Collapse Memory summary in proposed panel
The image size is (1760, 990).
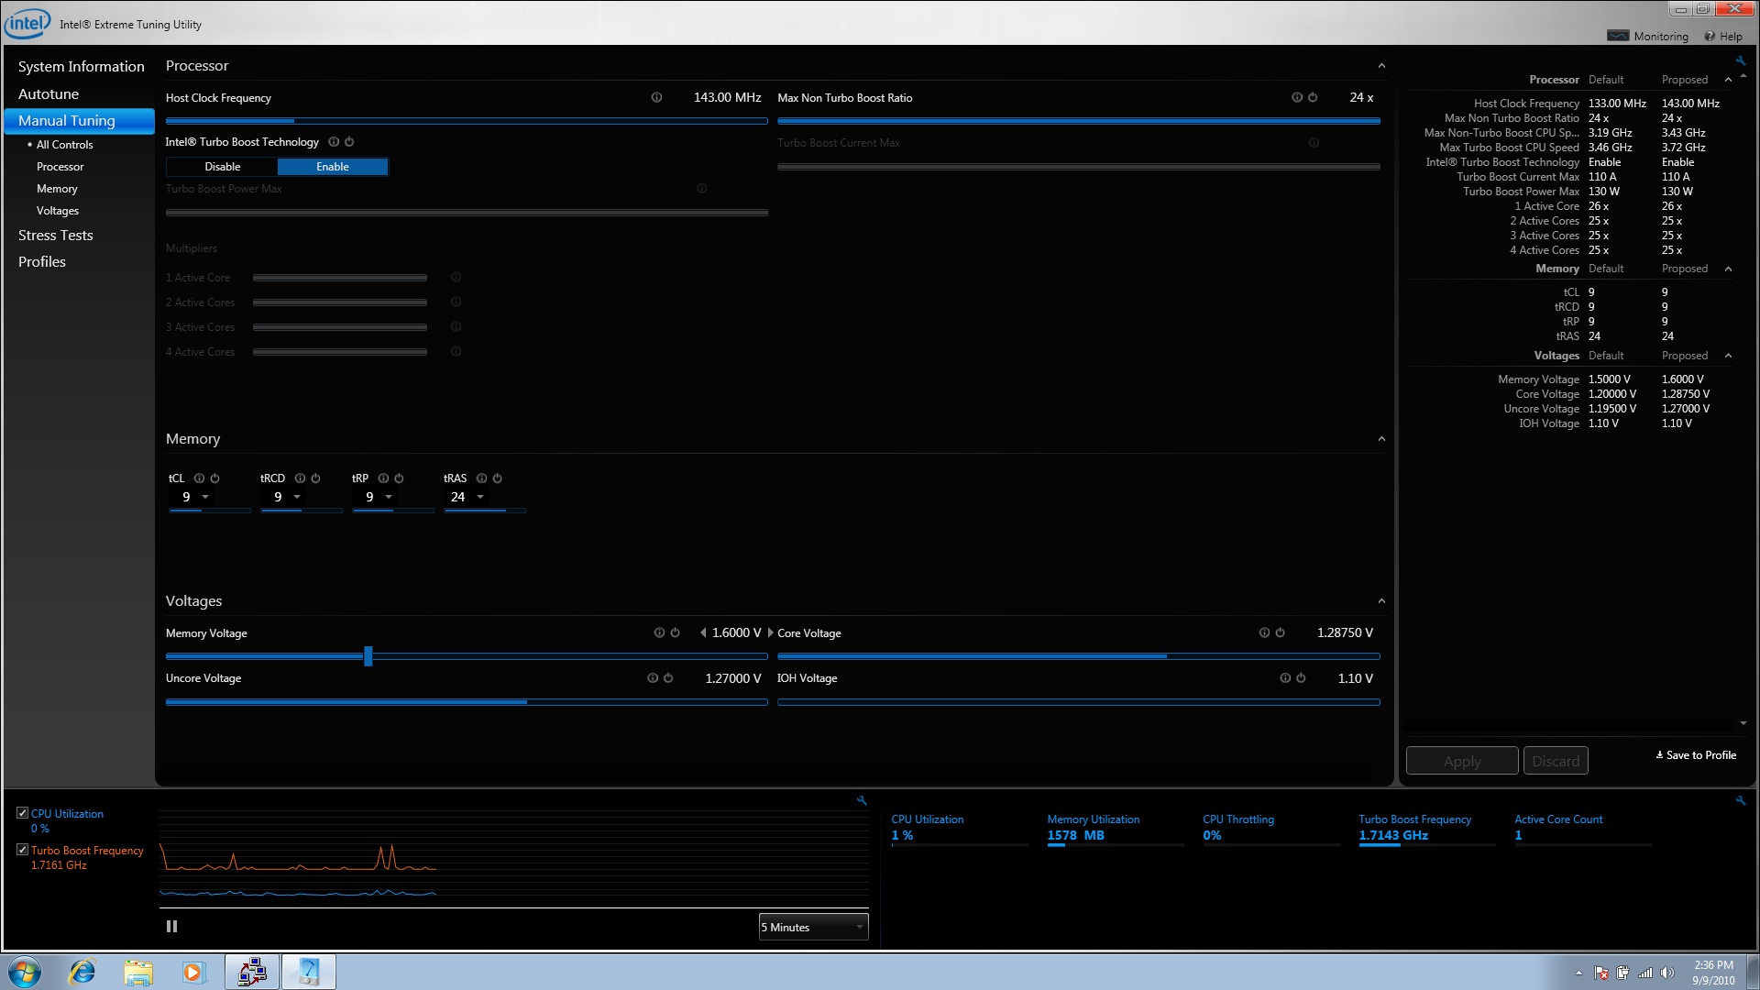1728,269
